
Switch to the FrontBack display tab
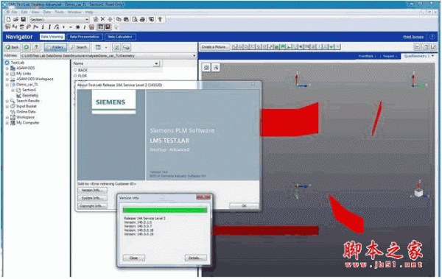point(365,57)
